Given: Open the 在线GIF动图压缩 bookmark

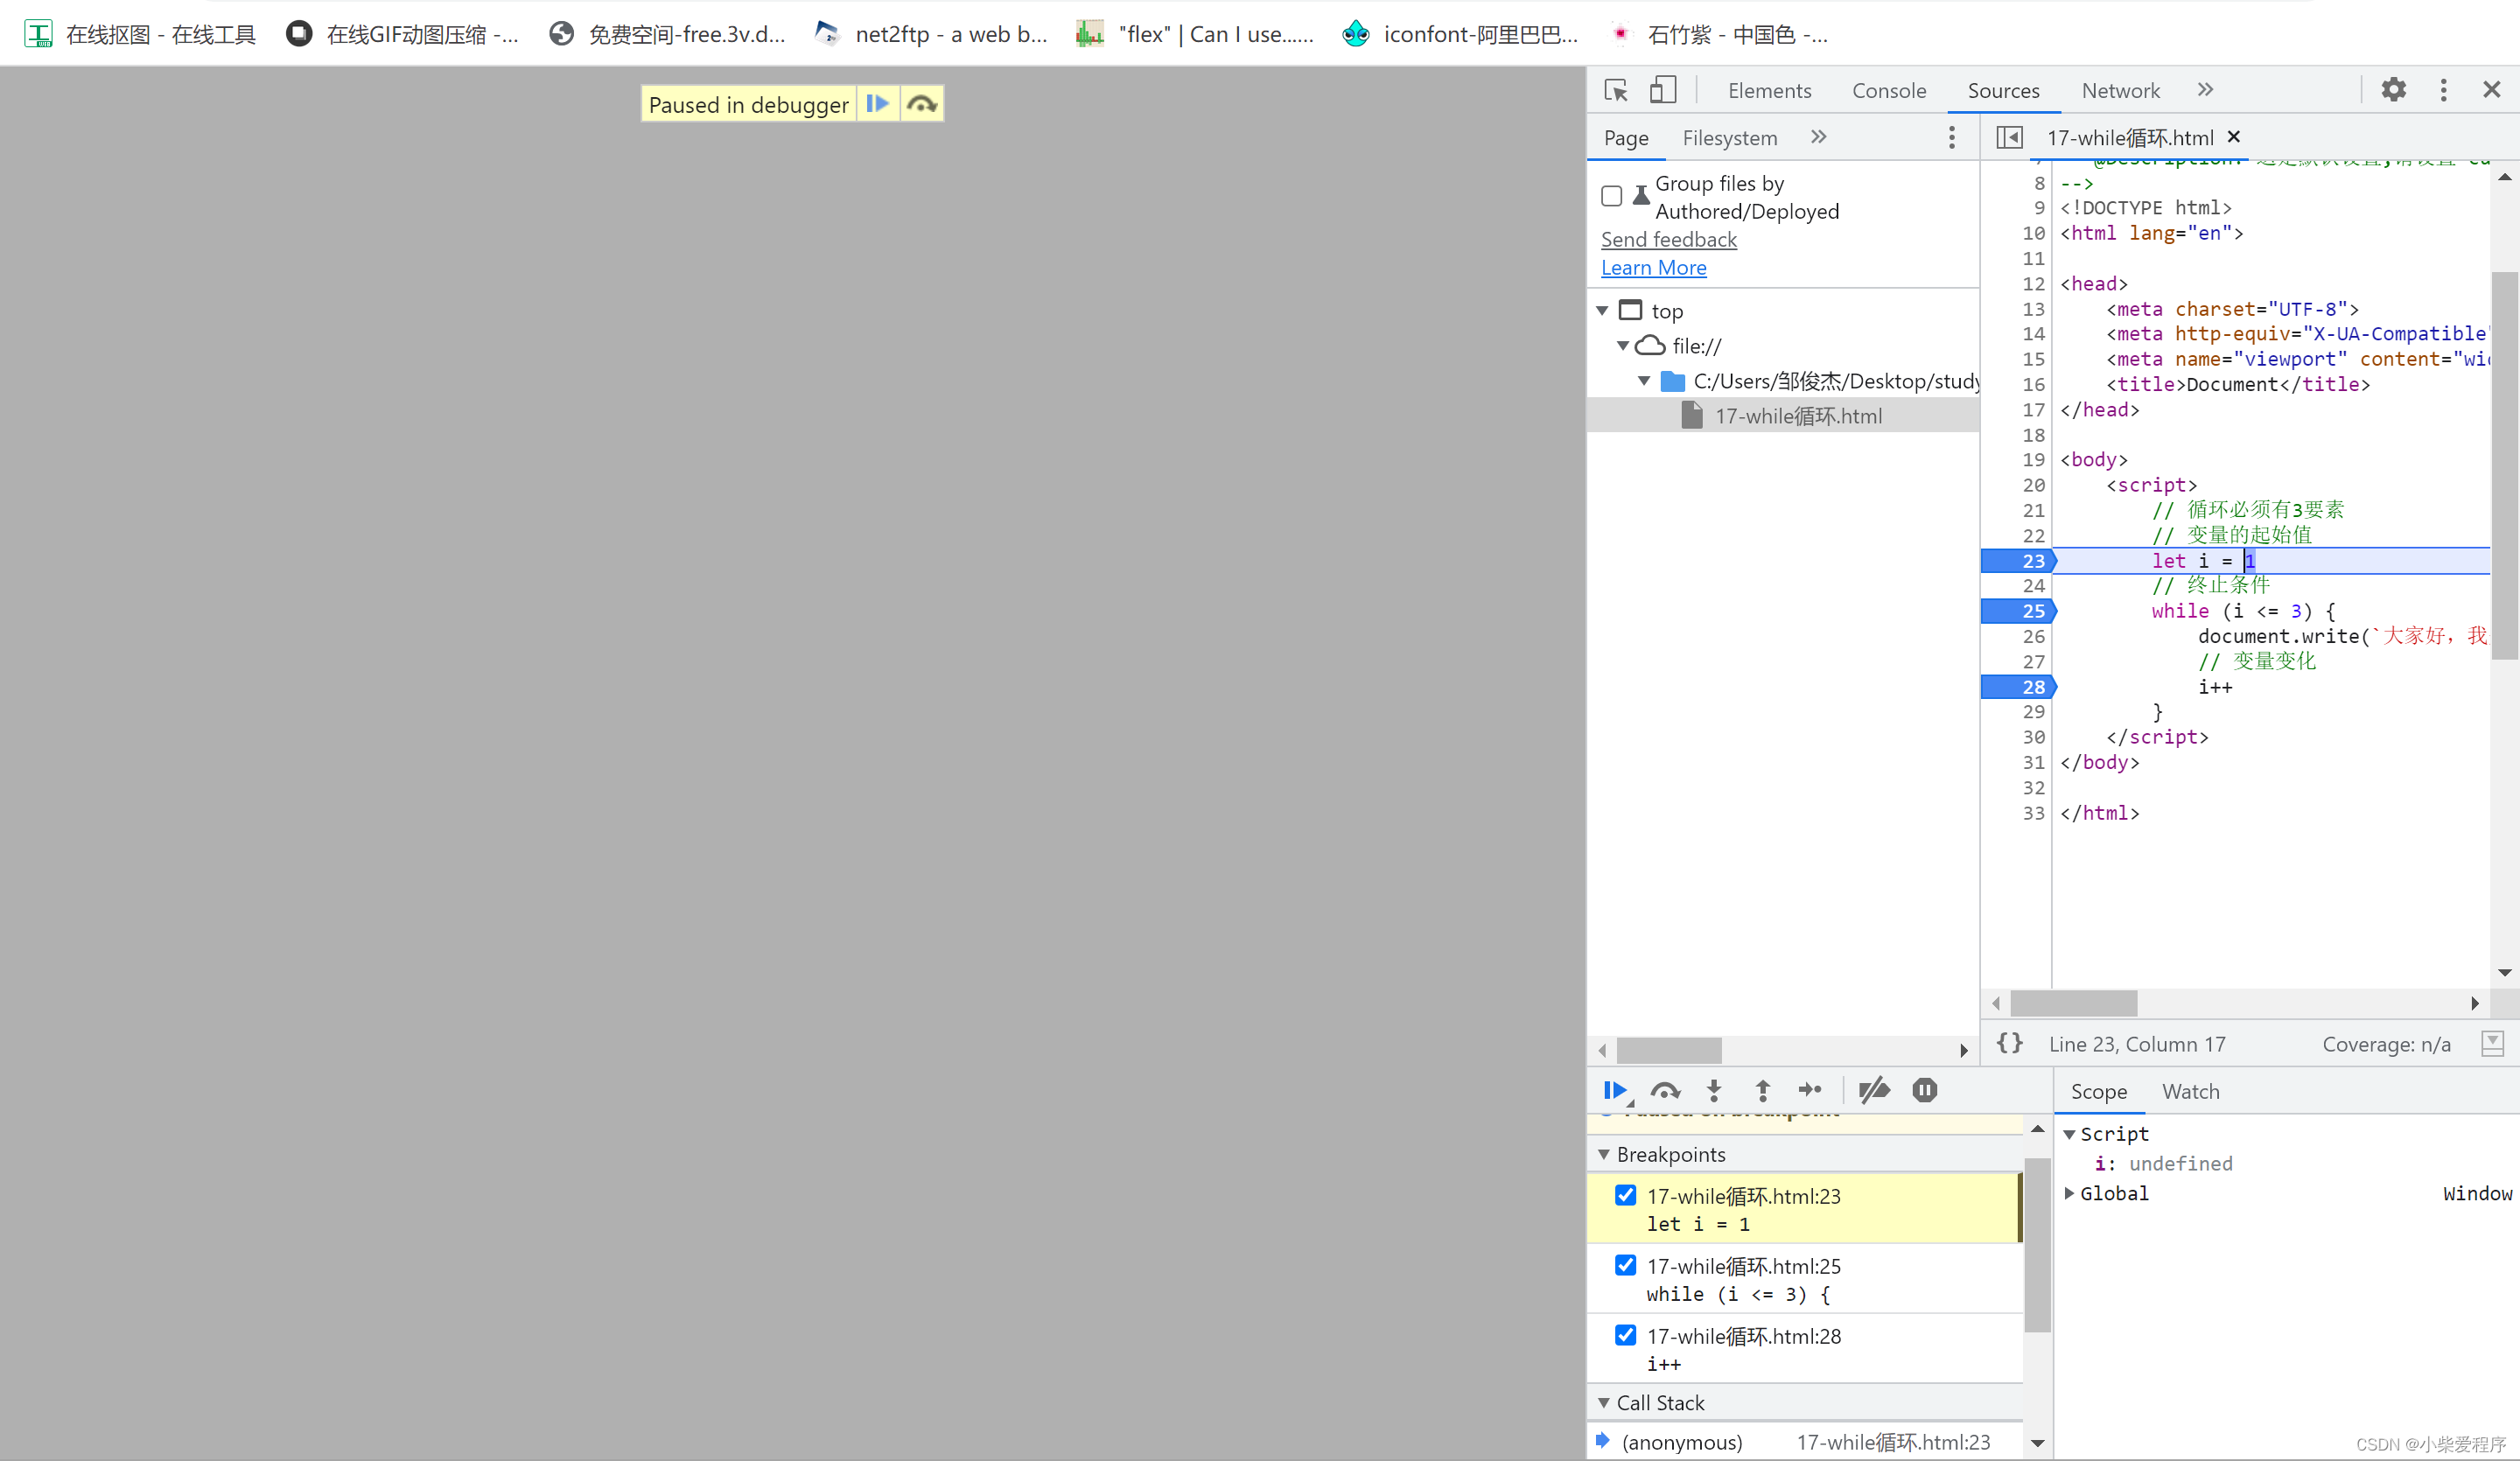Looking at the screenshot, I should click(403, 34).
